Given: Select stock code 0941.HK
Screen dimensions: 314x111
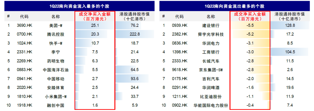Looking at the screenshot, I should click(24, 79).
